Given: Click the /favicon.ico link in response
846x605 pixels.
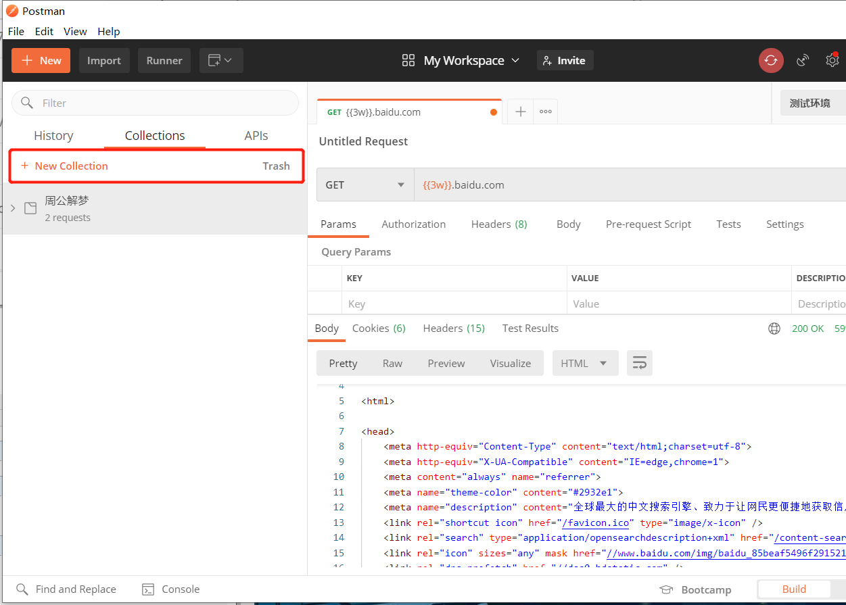Looking at the screenshot, I should (597, 523).
